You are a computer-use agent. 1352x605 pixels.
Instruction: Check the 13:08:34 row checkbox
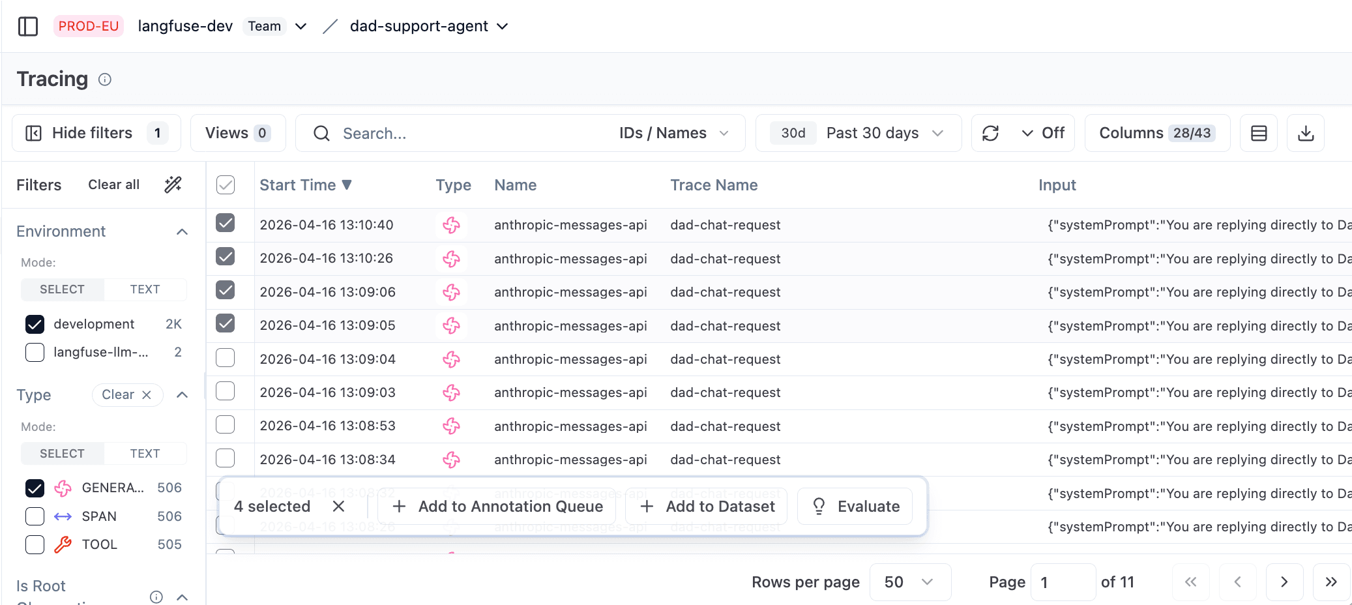coord(226,458)
